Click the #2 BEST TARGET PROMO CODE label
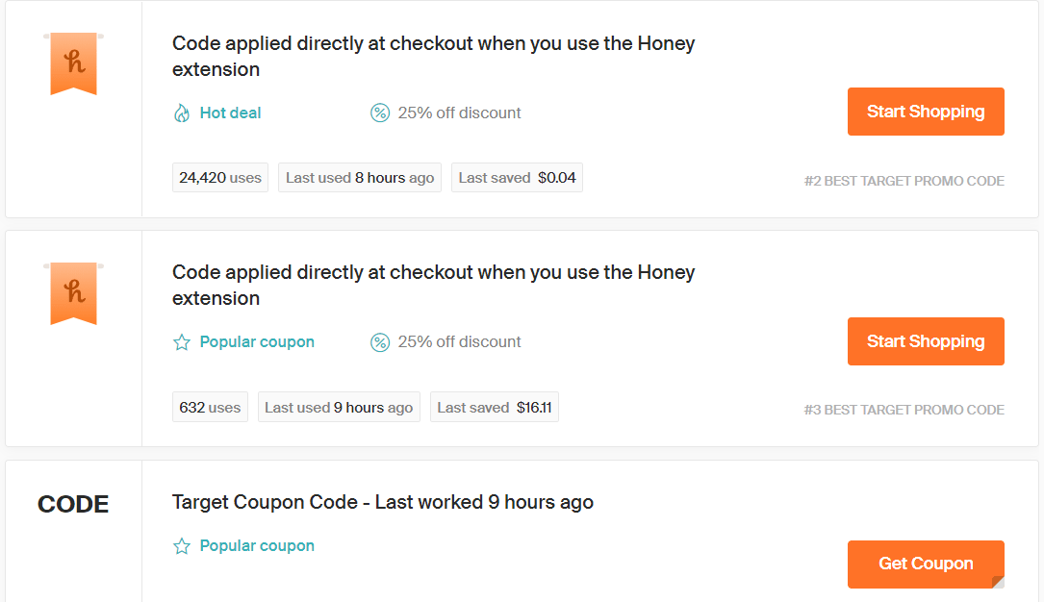 [x=904, y=181]
